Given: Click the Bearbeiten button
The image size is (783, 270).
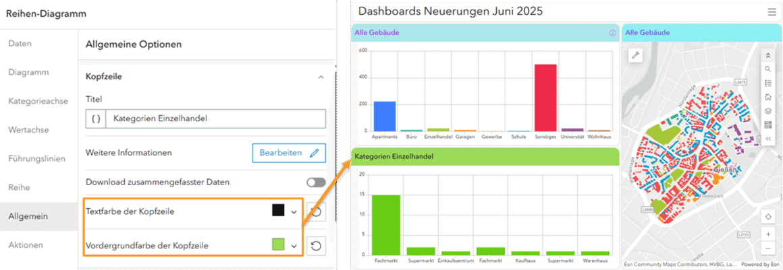Looking at the screenshot, I should (x=289, y=153).
